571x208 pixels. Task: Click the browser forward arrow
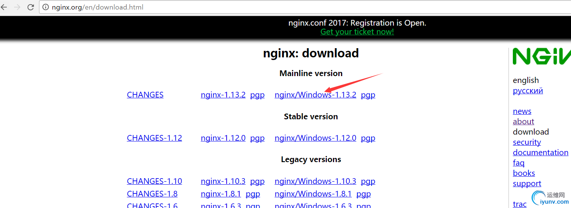click(x=17, y=7)
